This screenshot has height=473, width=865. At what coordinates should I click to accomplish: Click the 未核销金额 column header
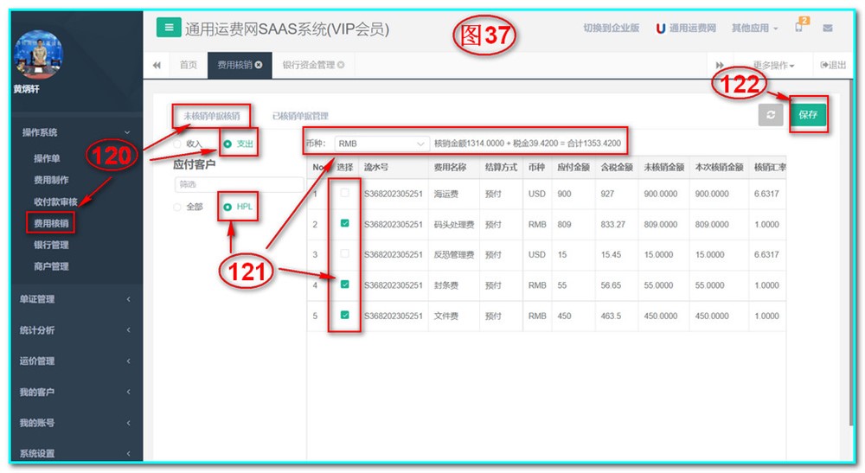(x=663, y=167)
